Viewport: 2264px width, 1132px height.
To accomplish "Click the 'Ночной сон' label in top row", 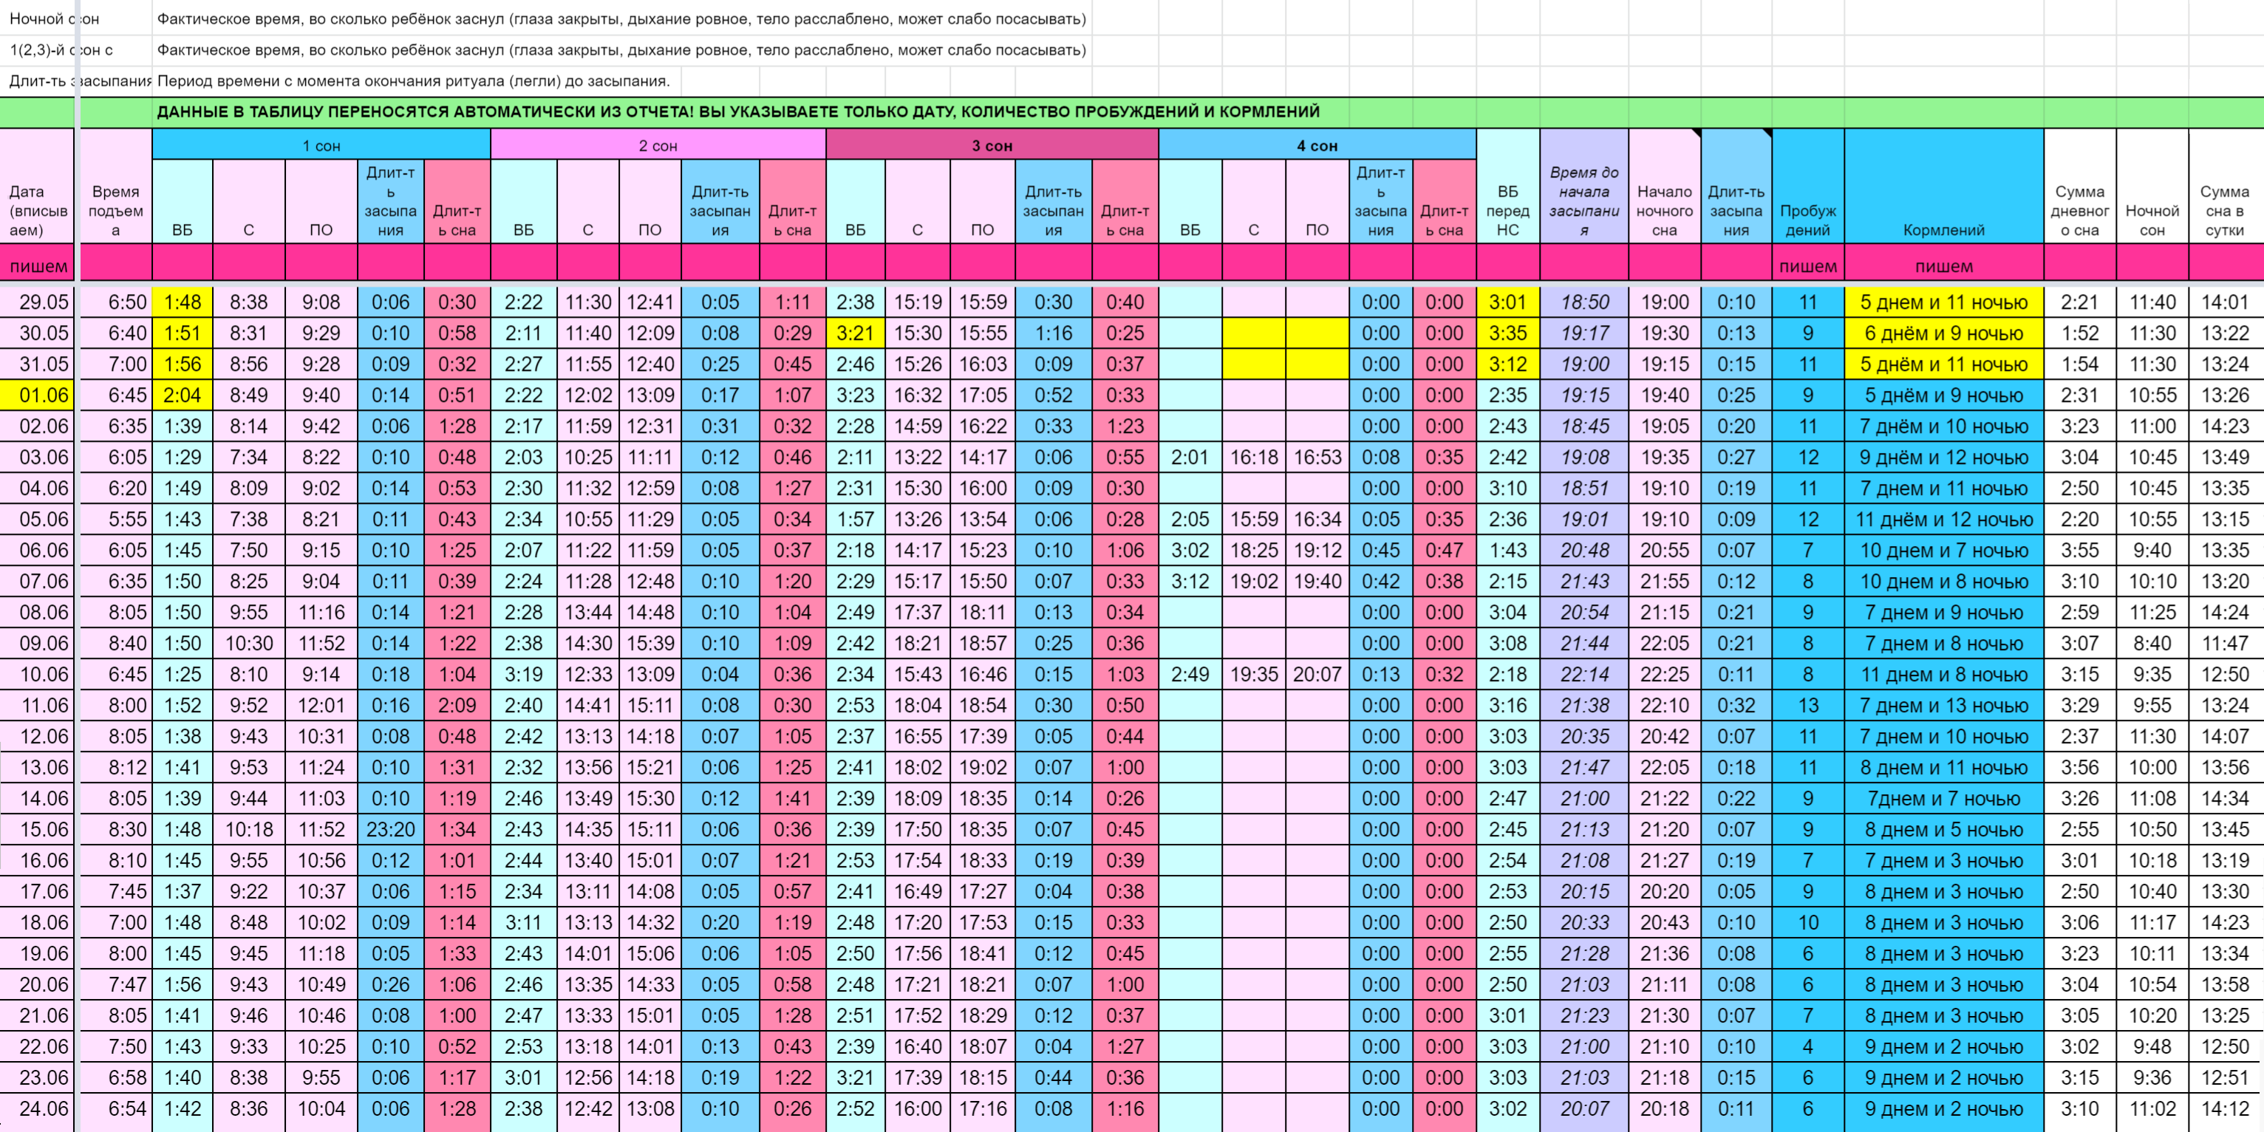I will [x=54, y=18].
